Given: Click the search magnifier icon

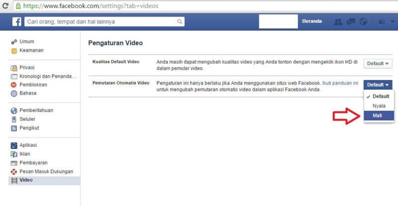Looking at the screenshot, I should coord(180,21).
